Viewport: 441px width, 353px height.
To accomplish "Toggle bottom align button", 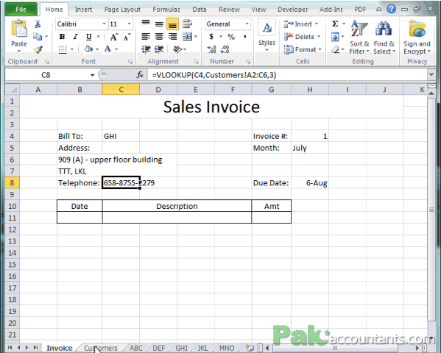I will [x=172, y=24].
